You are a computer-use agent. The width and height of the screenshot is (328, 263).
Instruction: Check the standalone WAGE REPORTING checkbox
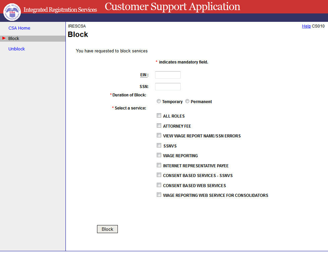tap(159, 155)
